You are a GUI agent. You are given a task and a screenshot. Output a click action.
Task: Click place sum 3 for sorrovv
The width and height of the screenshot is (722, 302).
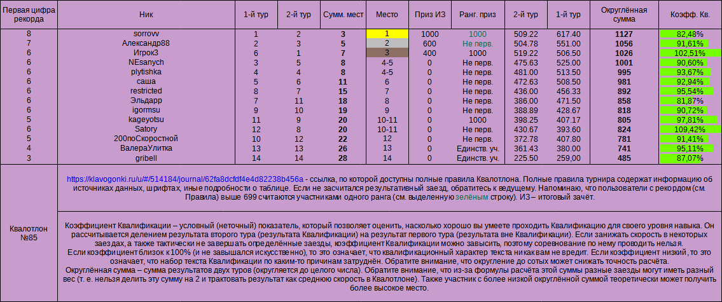[344, 34]
